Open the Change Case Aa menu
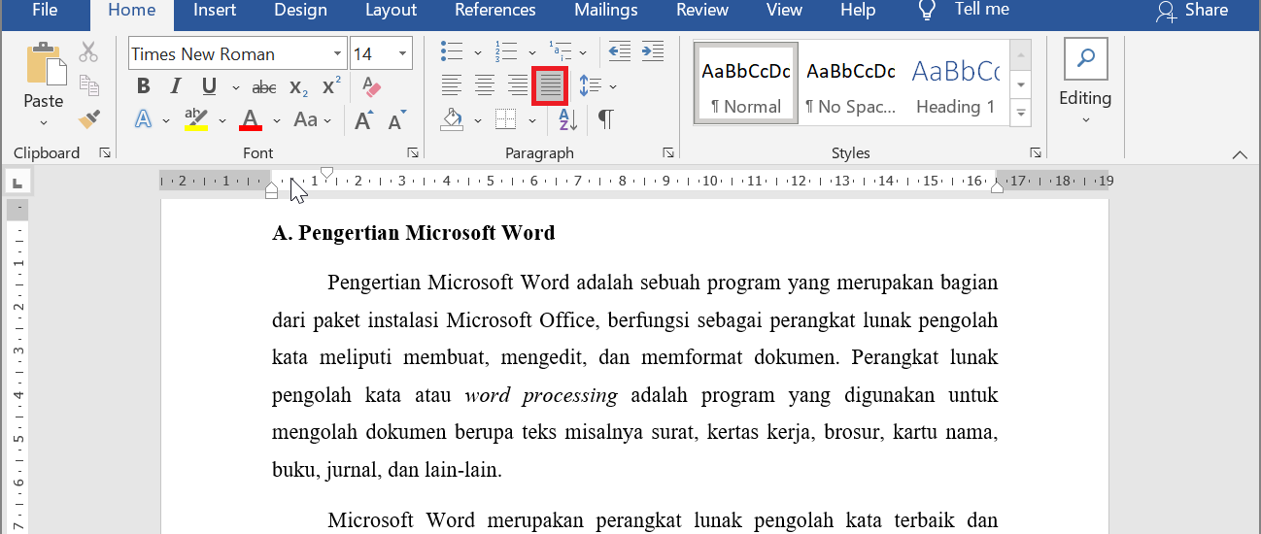 tap(305, 119)
